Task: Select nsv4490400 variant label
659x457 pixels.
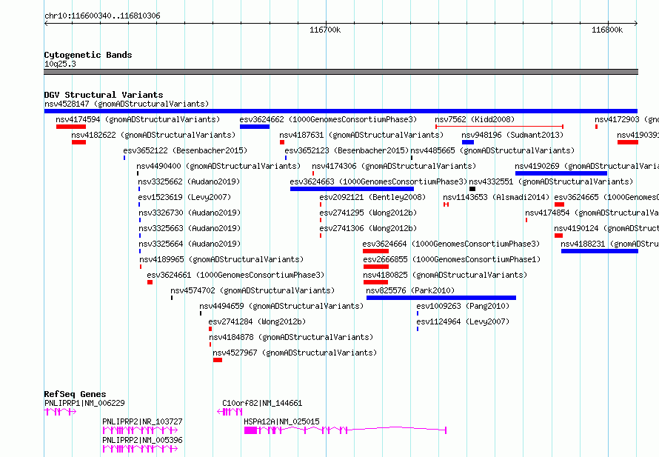Action: click(x=218, y=166)
